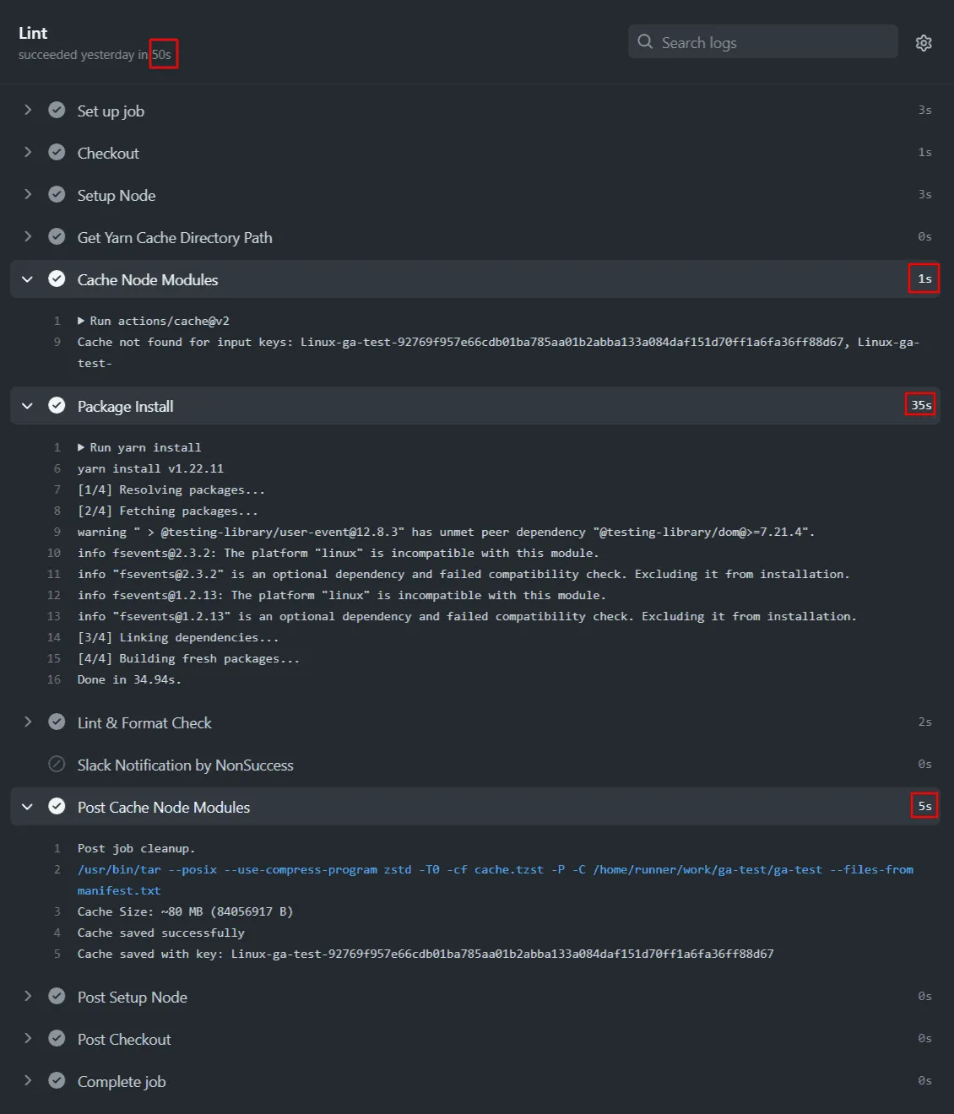This screenshot has width=954, height=1114.
Task: Collapse the Package Install step
Action: tap(28, 406)
